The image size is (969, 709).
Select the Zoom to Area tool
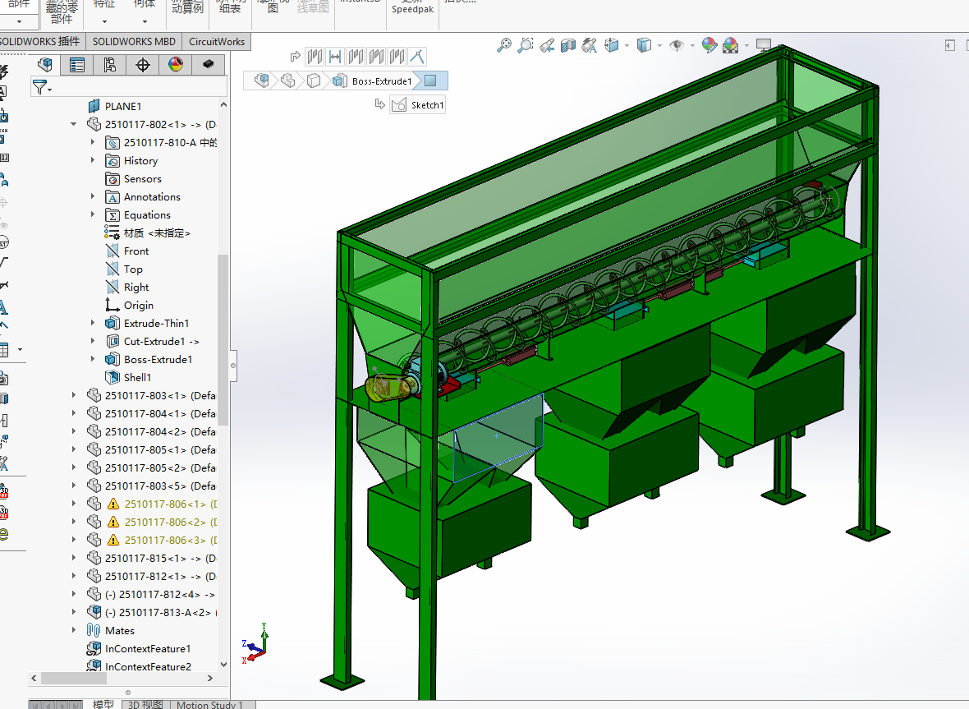pyautogui.click(x=526, y=45)
